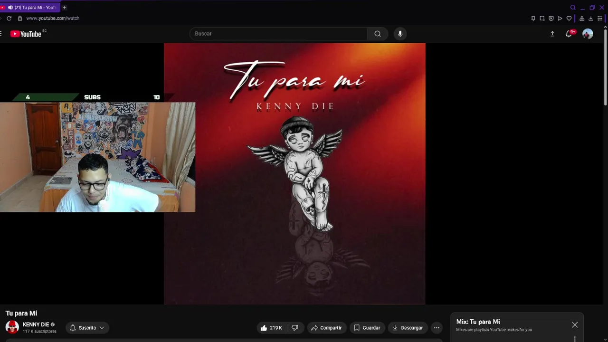The width and height of the screenshot is (608, 342).
Task: Select the Tu para Mi YouTube tab
Action: [x=30, y=8]
